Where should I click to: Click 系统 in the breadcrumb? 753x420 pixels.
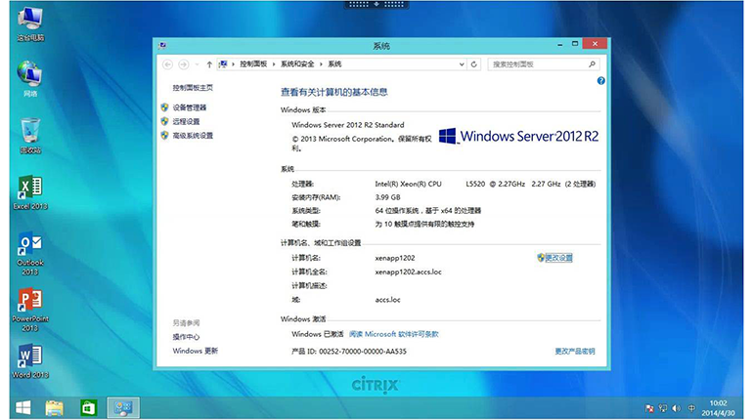334,64
